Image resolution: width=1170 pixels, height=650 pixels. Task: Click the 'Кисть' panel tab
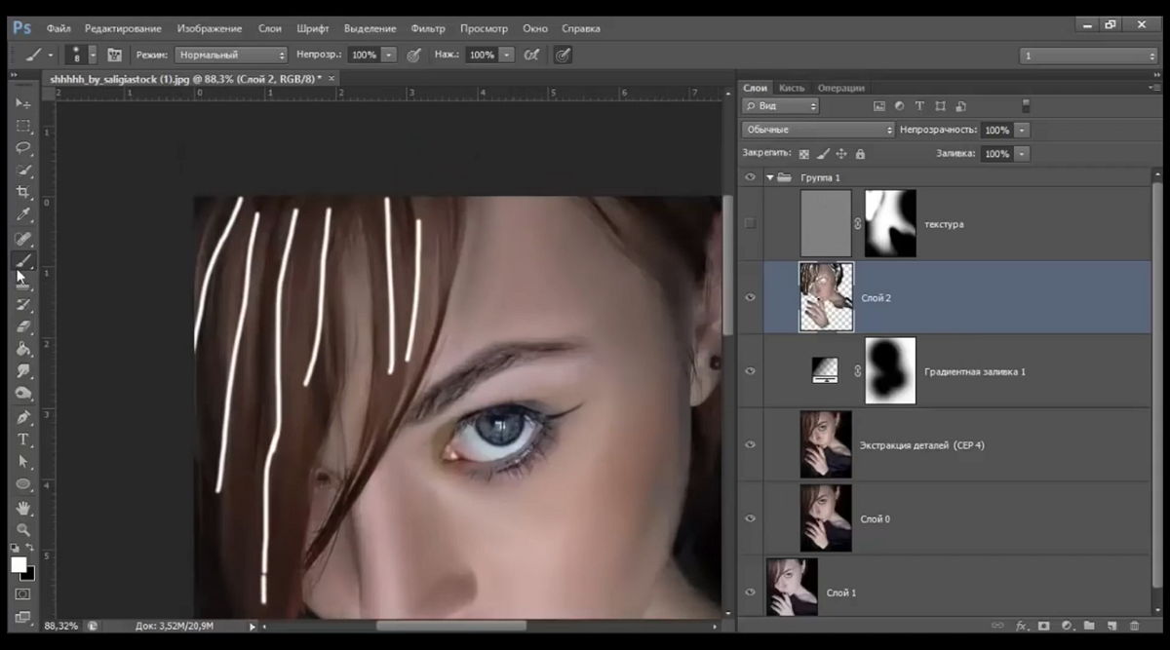792,88
